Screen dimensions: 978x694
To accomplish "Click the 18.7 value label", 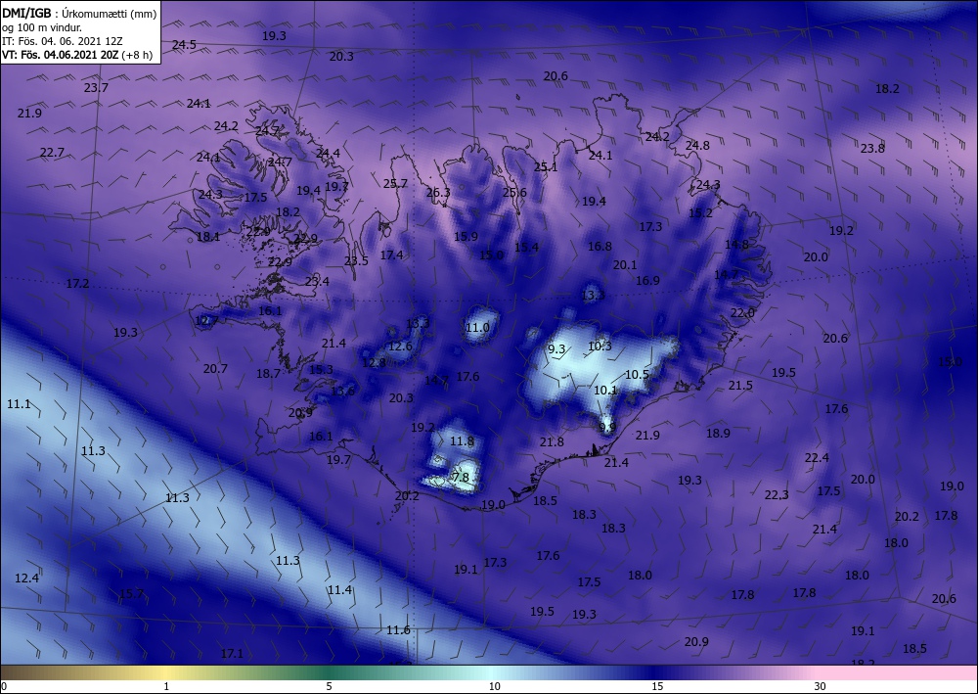I will click(x=268, y=374).
